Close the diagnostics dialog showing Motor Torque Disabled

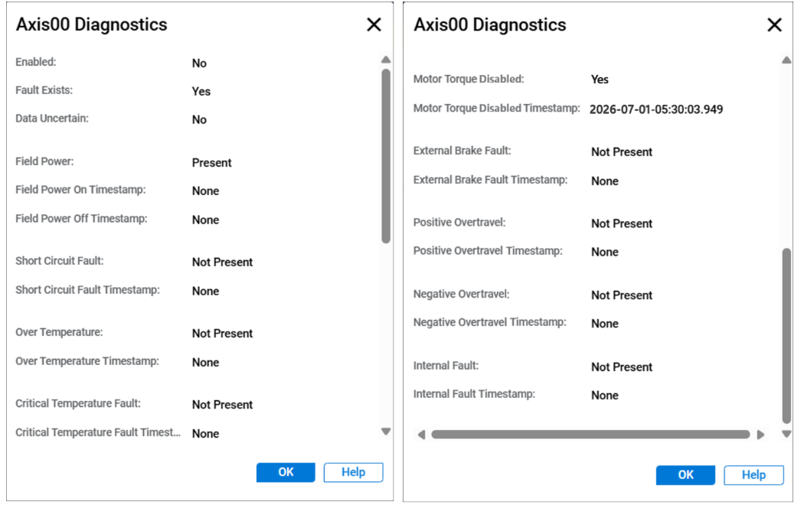click(774, 24)
